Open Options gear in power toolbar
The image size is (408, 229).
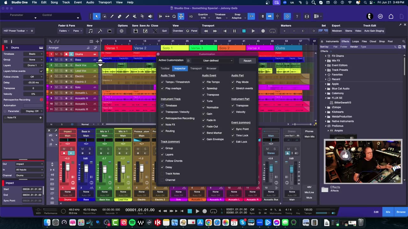(x=121, y=31)
